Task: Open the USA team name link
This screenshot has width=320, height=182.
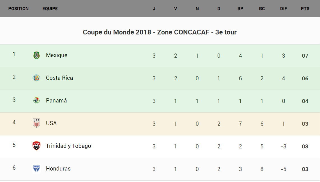Action: (51, 123)
